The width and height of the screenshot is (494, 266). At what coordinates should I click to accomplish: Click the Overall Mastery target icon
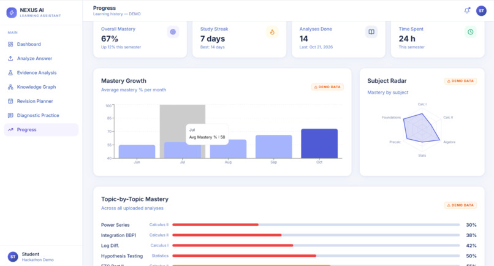click(173, 32)
